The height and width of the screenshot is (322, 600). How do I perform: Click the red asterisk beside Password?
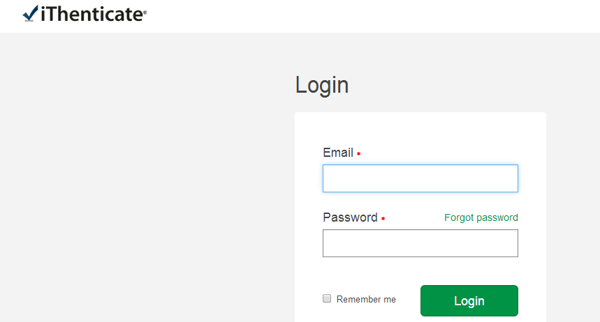point(383,219)
